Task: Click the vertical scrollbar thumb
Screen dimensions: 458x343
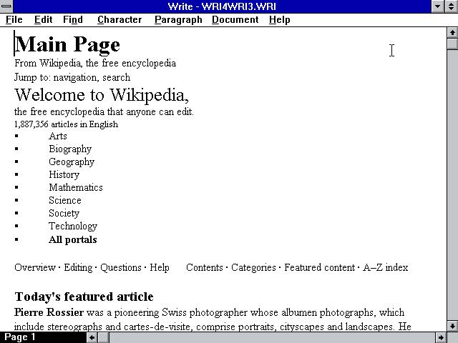Action: (x=452, y=44)
